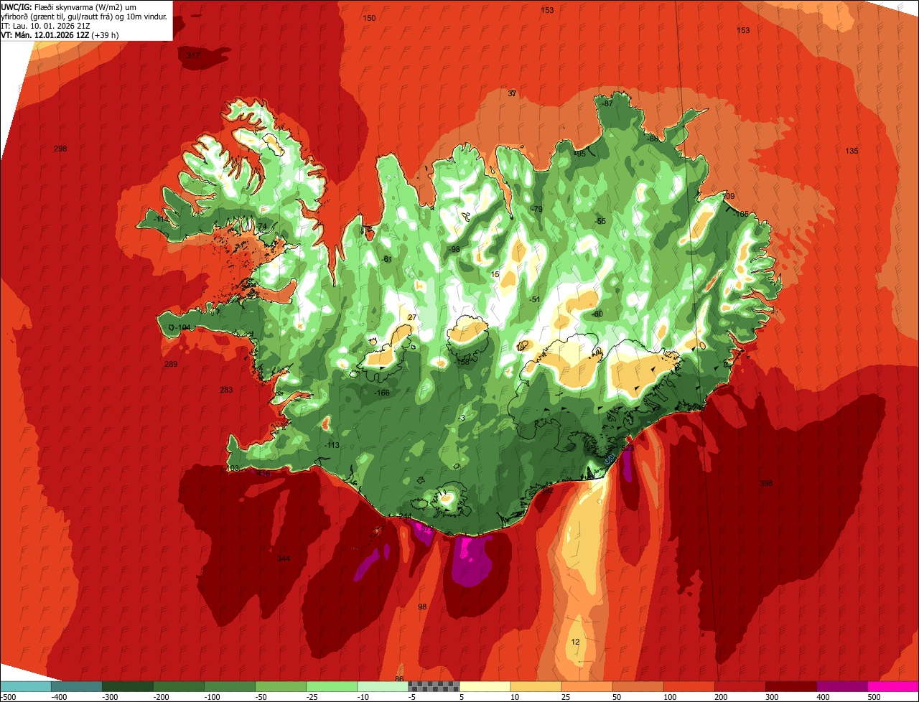Click the map value '-60' in east-central Iceland

click(597, 314)
